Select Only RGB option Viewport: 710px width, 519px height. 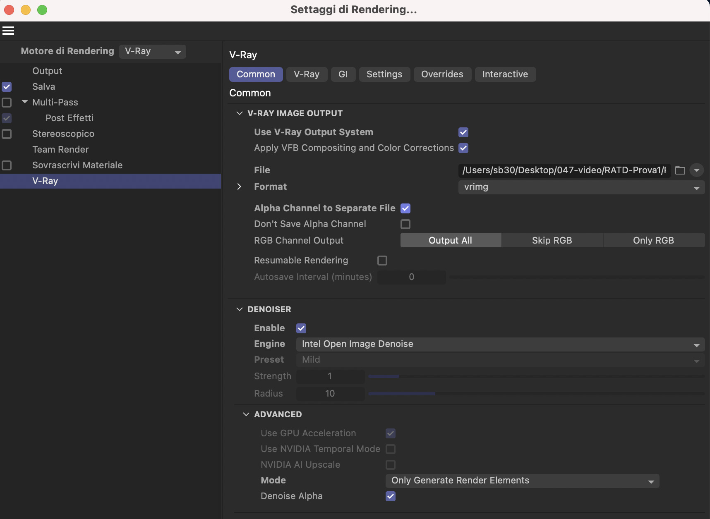(x=654, y=241)
